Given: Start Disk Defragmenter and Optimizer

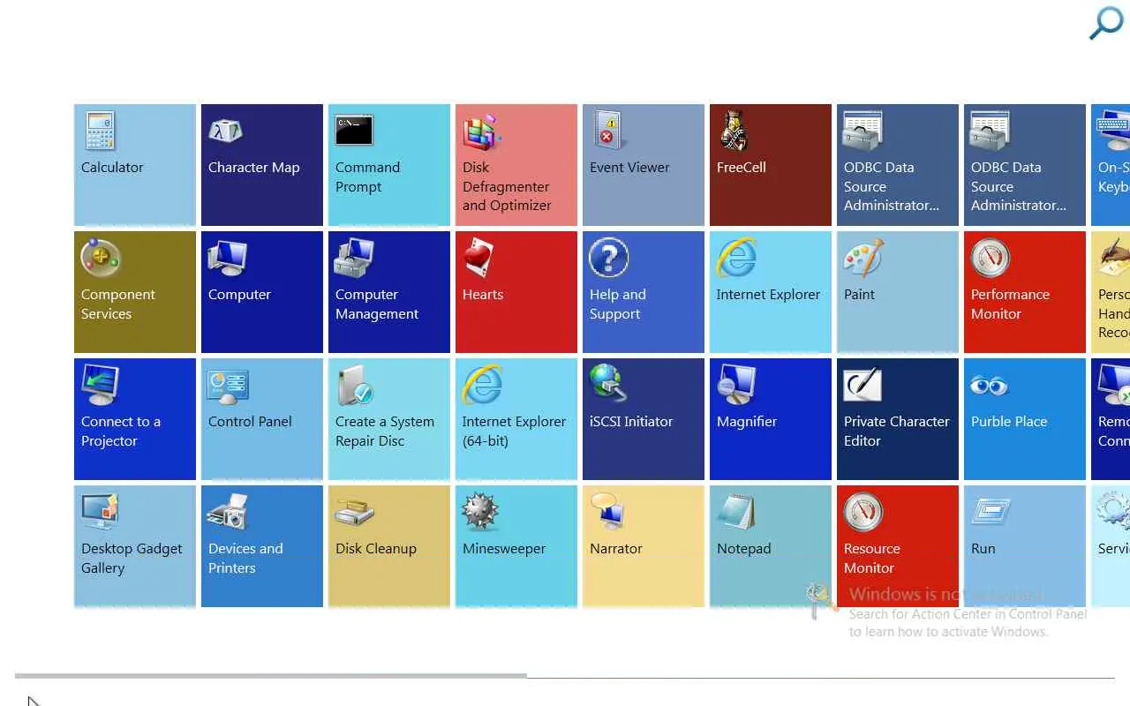Looking at the screenshot, I should click(516, 165).
